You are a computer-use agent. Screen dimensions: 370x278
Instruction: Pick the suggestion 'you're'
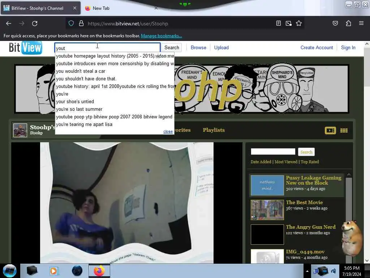coord(115,94)
